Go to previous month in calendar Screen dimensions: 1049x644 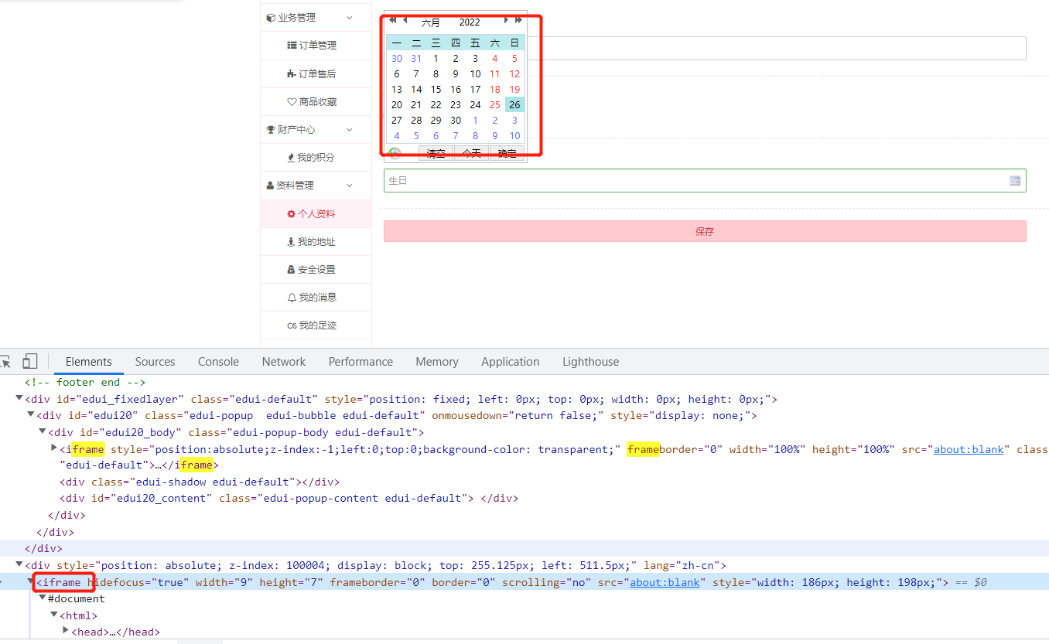(405, 21)
